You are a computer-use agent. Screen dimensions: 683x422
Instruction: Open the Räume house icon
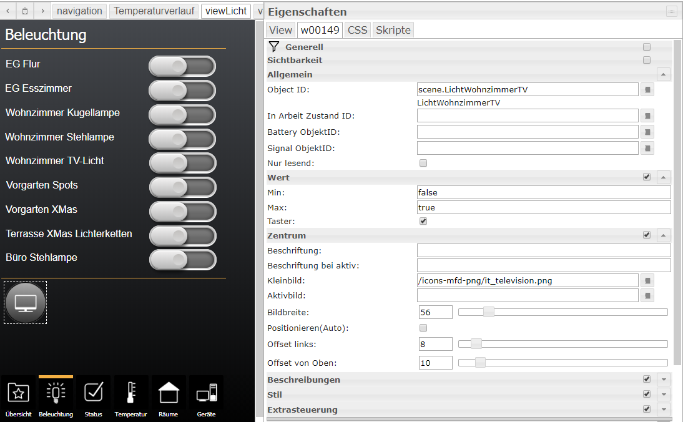pos(169,393)
